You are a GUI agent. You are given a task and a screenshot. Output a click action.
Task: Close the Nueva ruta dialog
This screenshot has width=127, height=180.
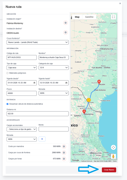(x=120, y=4)
